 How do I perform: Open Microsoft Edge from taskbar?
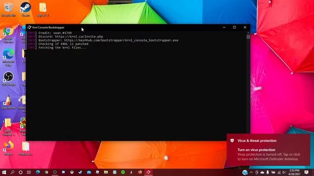[38, 172]
